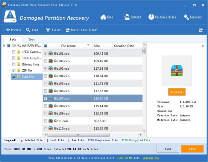This screenshot has height=162, width=208.
Task: Click the file106.cab archive icon
Action: [50, 91]
